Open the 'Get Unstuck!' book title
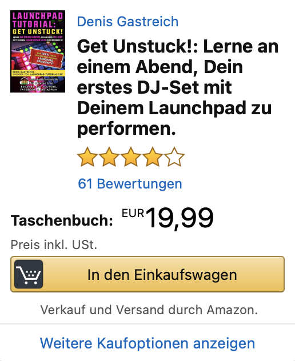This screenshot has height=361, width=295. (x=178, y=87)
